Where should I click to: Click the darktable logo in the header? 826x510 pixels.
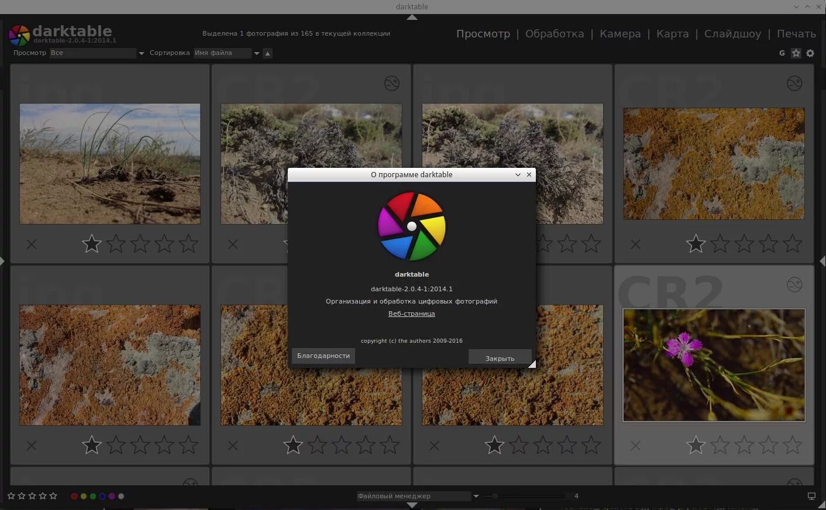19,35
